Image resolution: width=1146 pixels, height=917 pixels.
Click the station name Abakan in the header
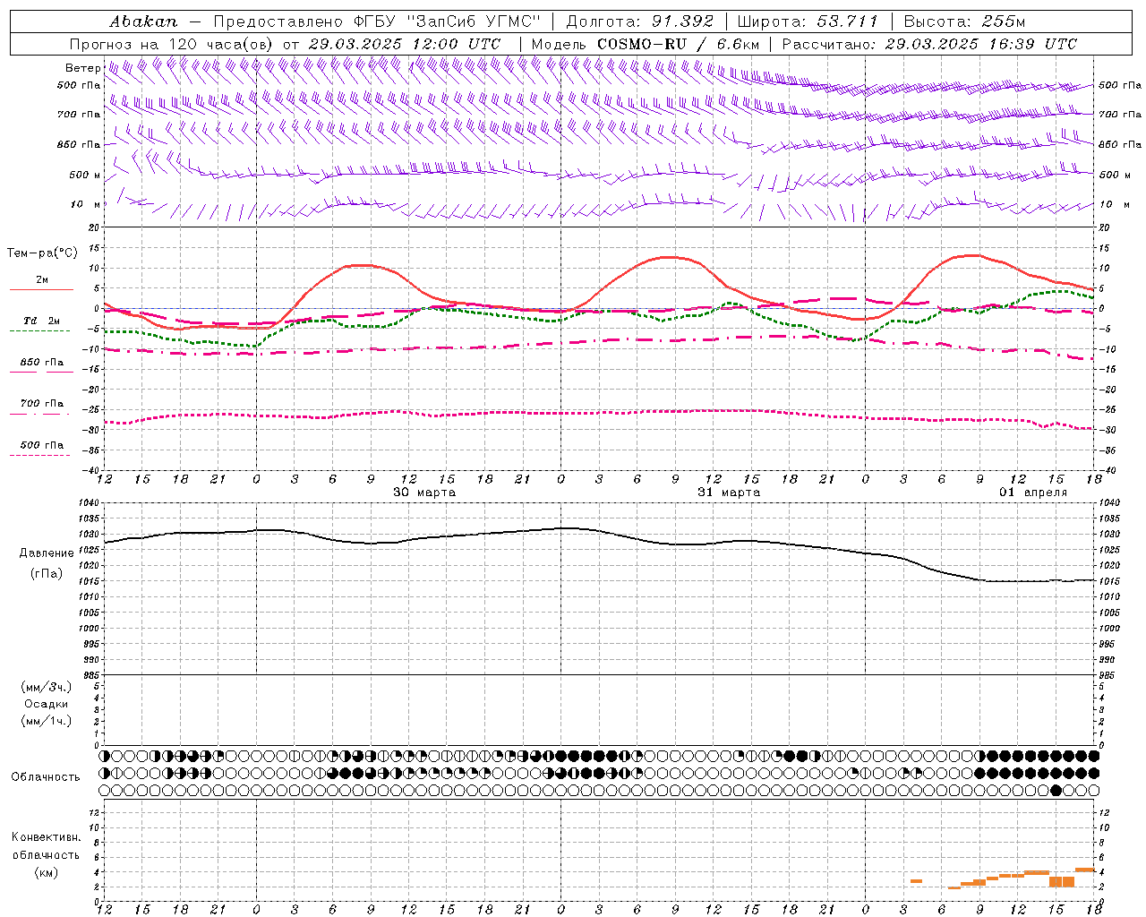[x=143, y=21]
